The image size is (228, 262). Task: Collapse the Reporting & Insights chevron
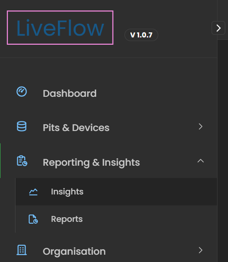[201, 161]
